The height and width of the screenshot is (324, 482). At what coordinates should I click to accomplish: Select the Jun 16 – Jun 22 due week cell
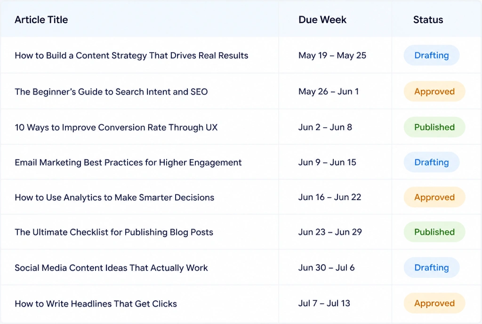(x=329, y=197)
